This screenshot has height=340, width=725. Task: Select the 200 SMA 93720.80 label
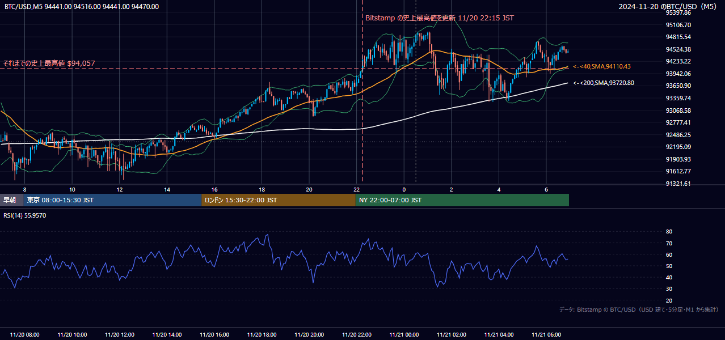click(x=604, y=83)
